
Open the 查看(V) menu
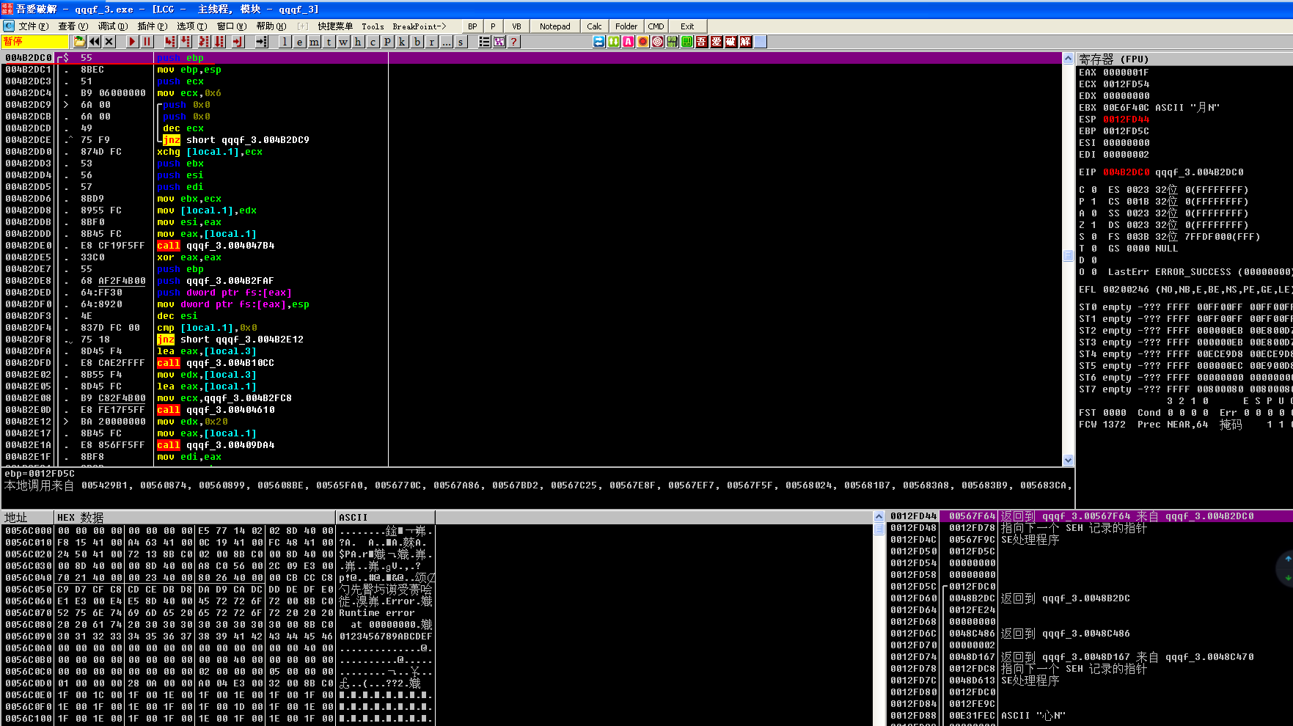point(73,26)
